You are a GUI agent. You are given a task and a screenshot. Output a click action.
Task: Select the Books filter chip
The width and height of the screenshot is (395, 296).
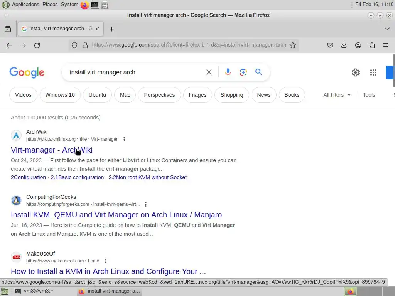pyautogui.click(x=292, y=95)
